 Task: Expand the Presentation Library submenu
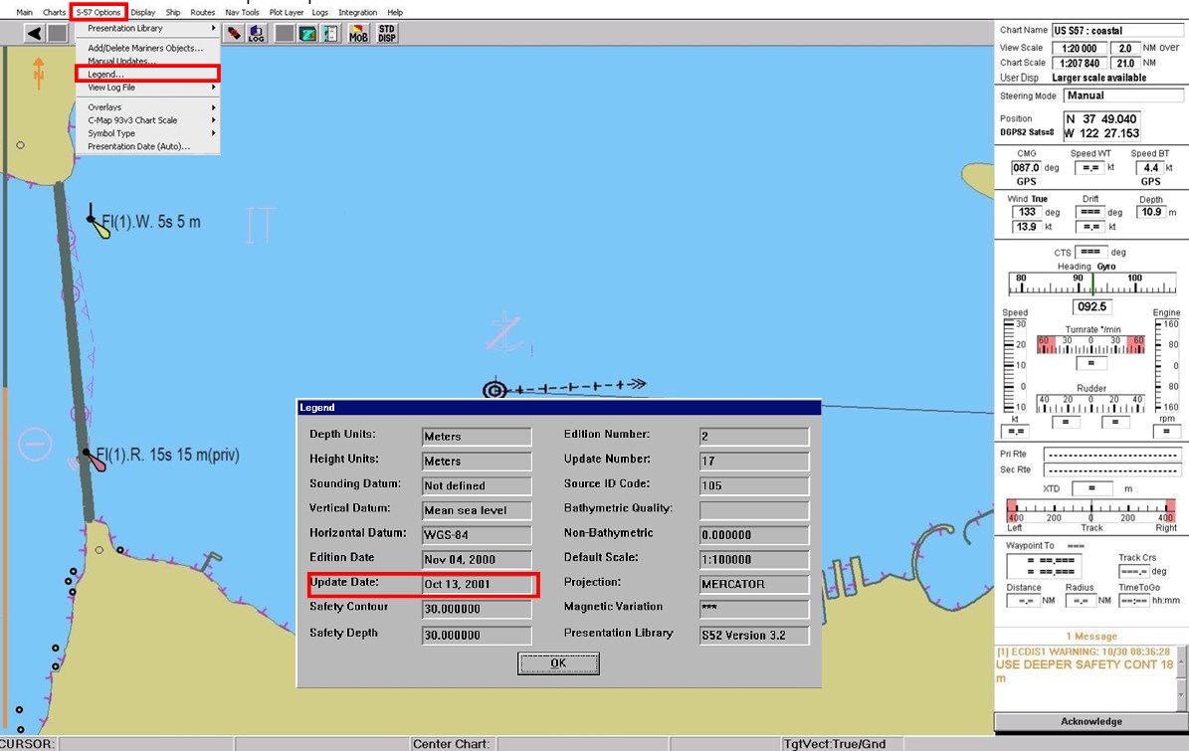pos(149,29)
